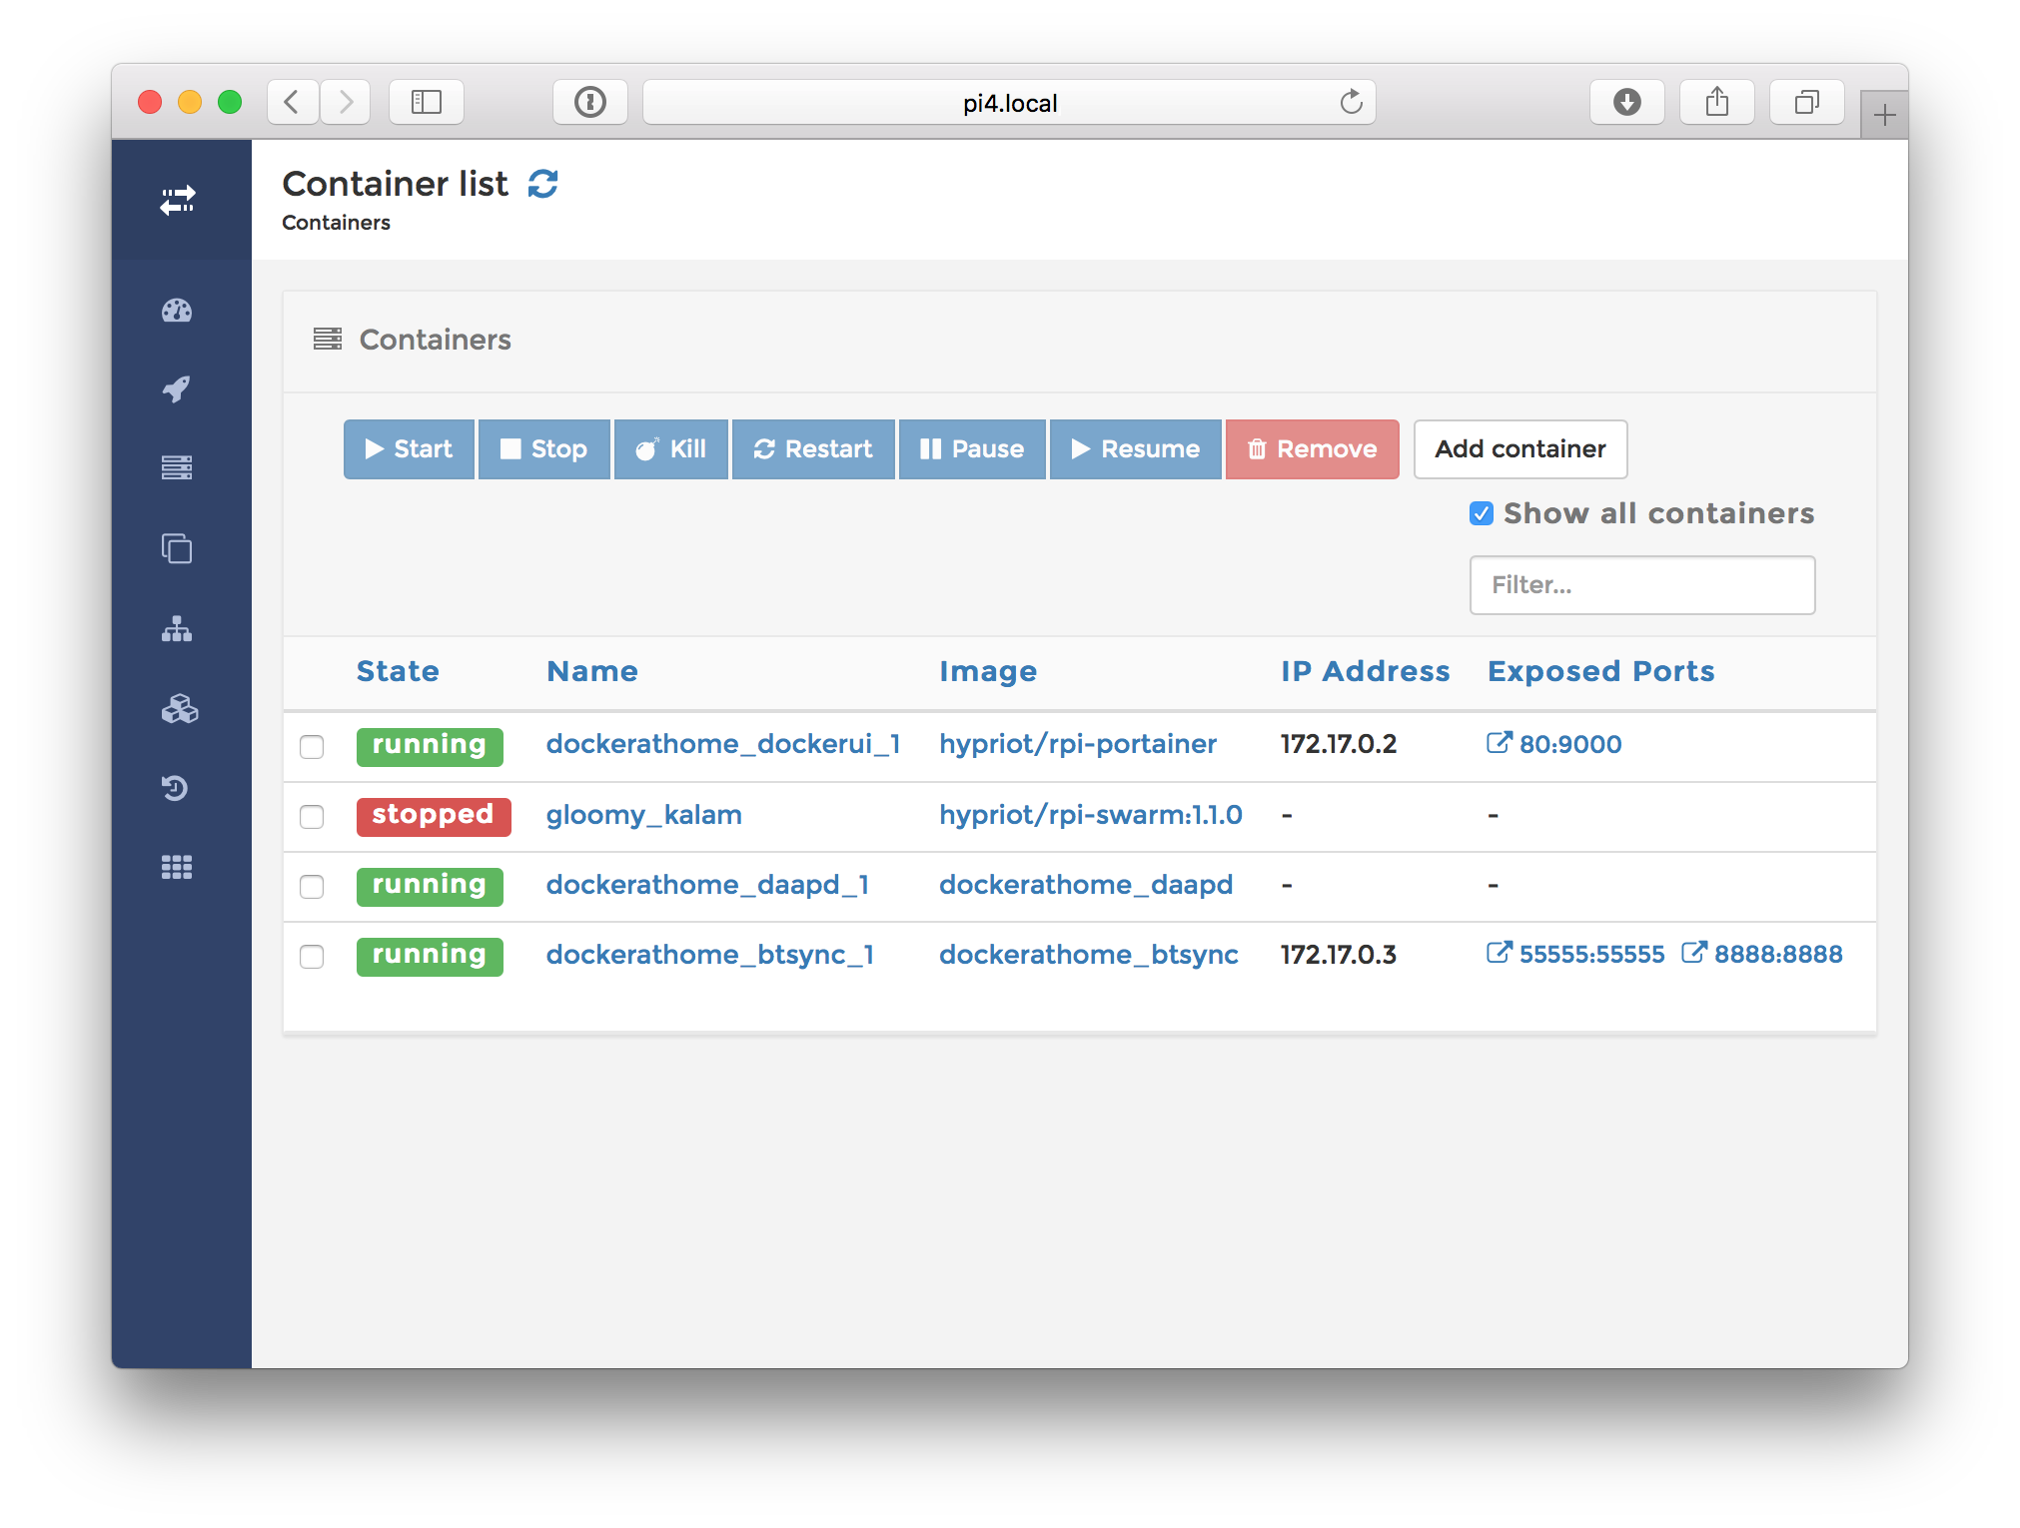Refresh the container list
Screen dimensions: 2020x1528
[x=542, y=184]
